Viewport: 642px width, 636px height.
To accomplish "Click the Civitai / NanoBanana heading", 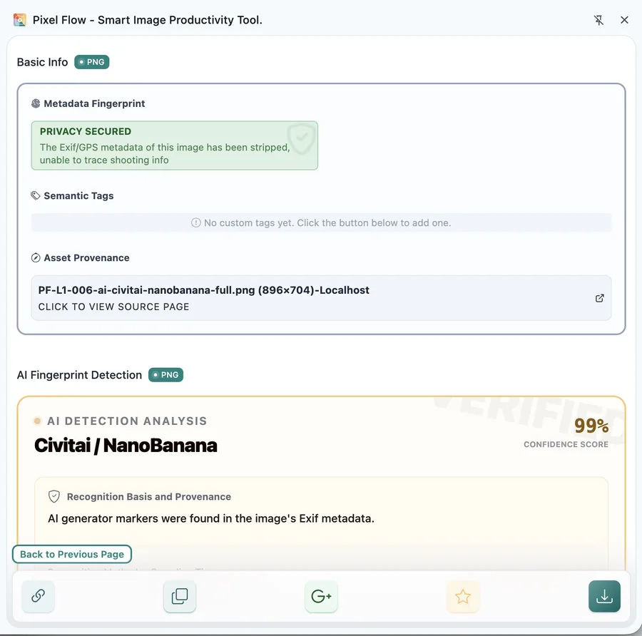I will pos(126,446).
